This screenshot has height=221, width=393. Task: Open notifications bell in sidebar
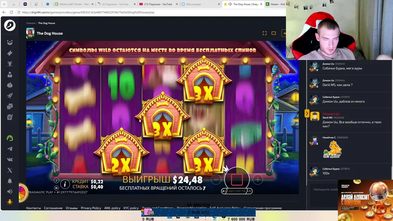point(10,181)
